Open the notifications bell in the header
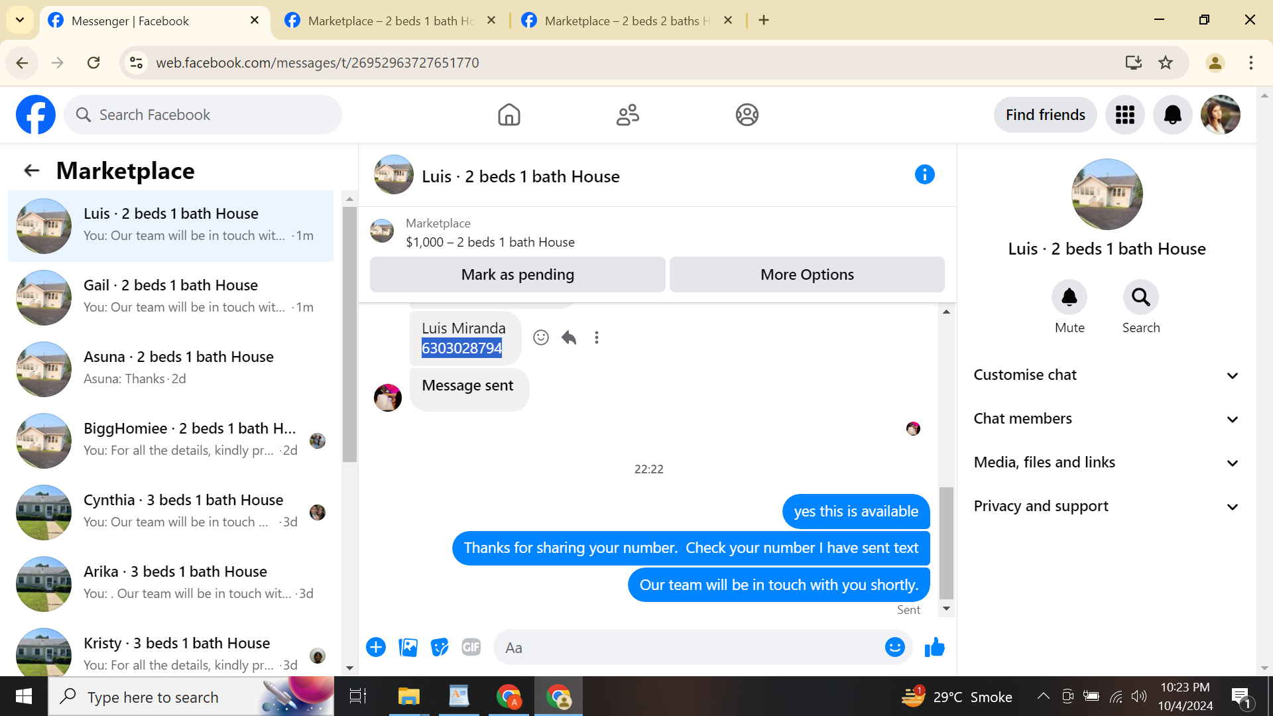Image resolution: width=1273 pixels, height=716 pixels. coord(1173,115)
